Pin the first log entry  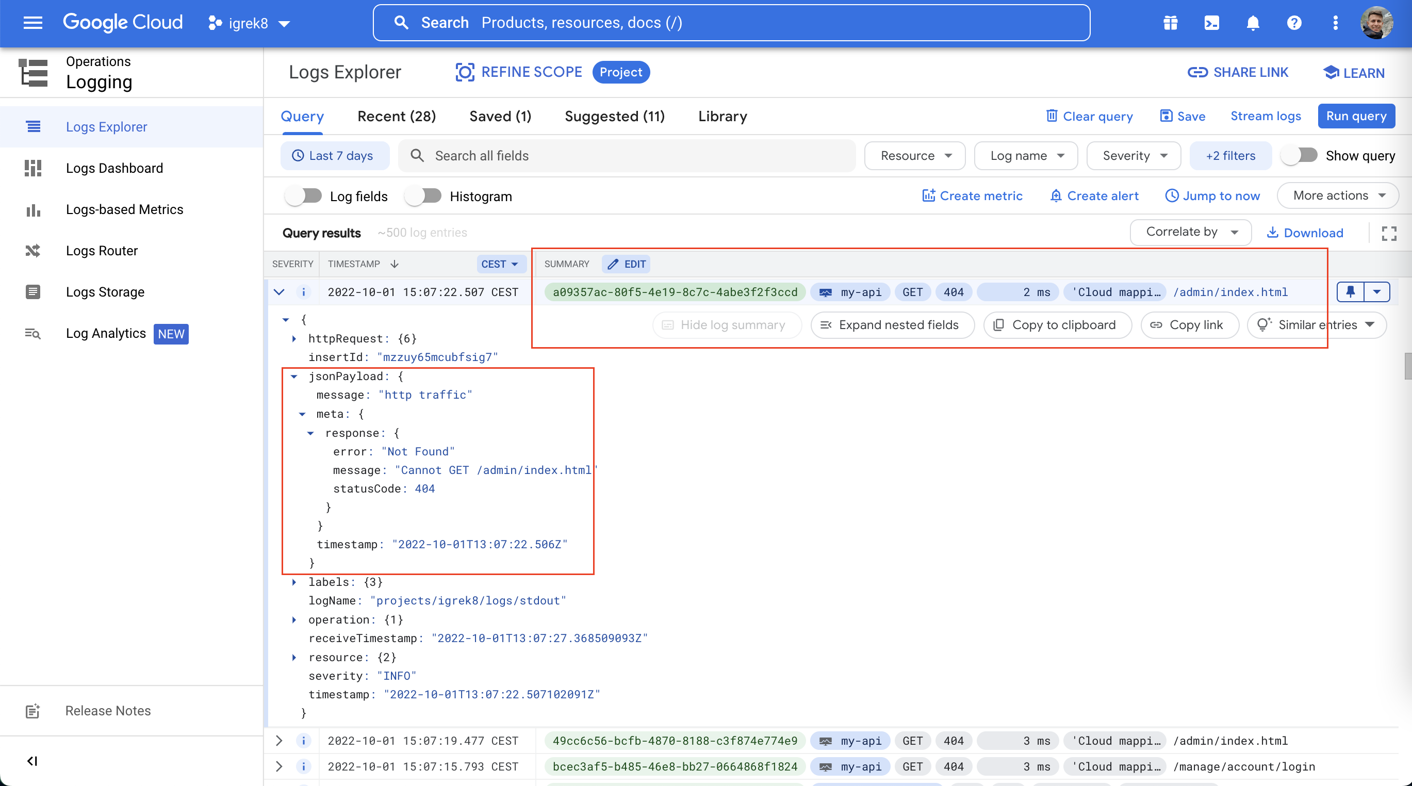[1350, 291]
